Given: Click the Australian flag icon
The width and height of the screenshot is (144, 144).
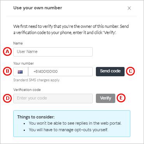Looking at the screenshot, I should coord(20,72).
